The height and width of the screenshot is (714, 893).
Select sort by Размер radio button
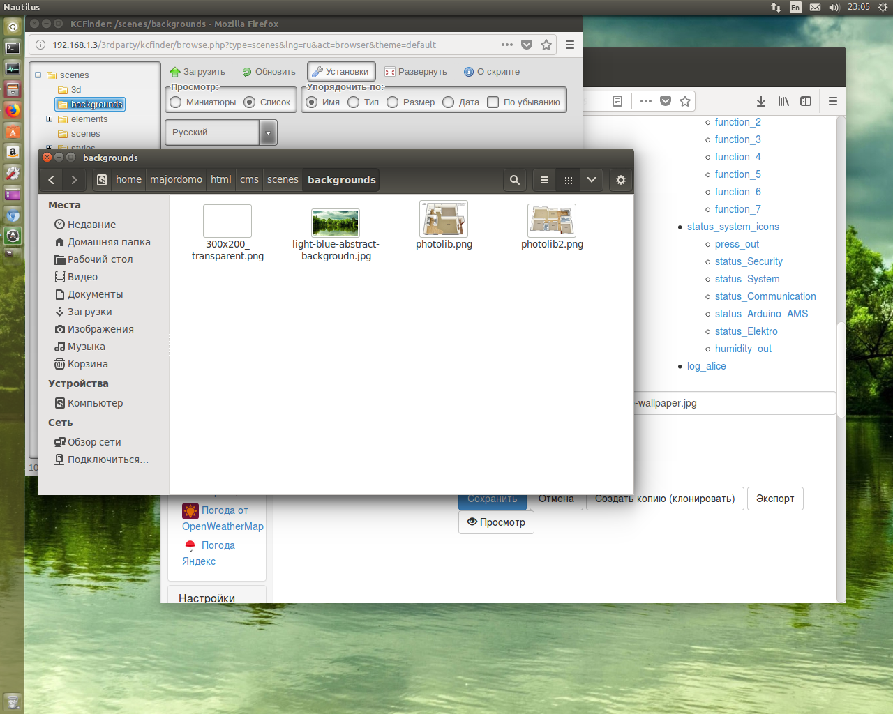tap(393, 102)
